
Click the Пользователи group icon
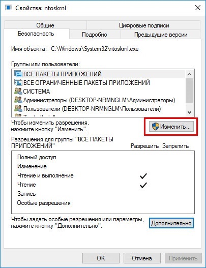pos(18,109)
